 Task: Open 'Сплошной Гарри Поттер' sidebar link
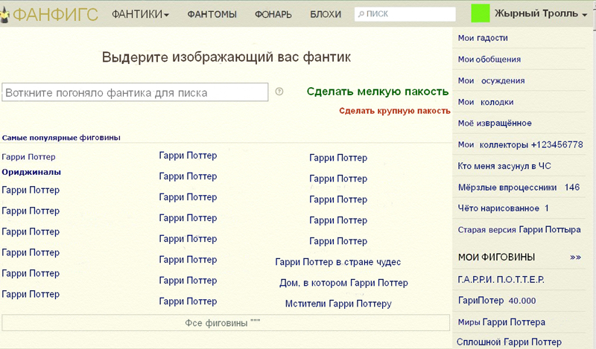tap(509, 342)
